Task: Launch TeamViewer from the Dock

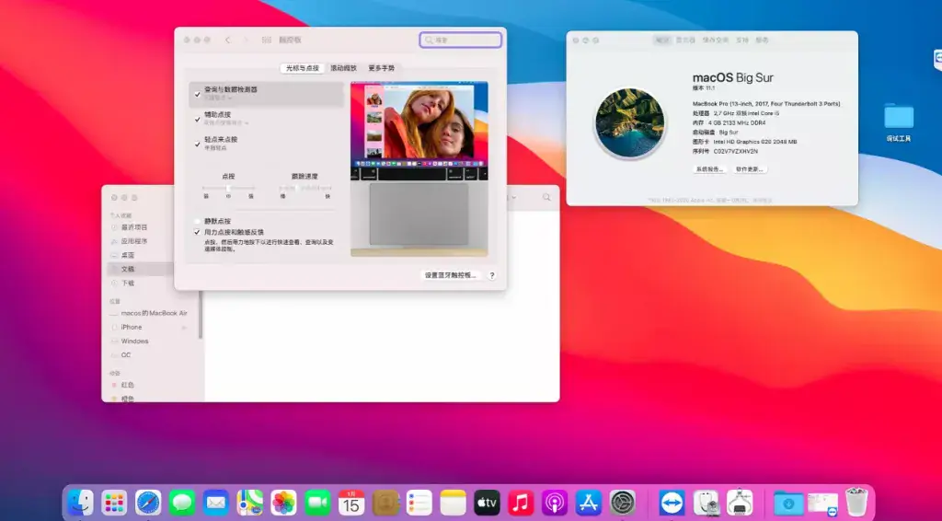Action: point(672,503)
